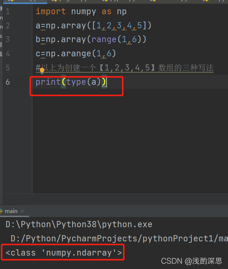This screenshot has width=228, height=269.
Task: Click console line 'D:\Python\Python38\python.exe'
Action: tap(79, 225)
